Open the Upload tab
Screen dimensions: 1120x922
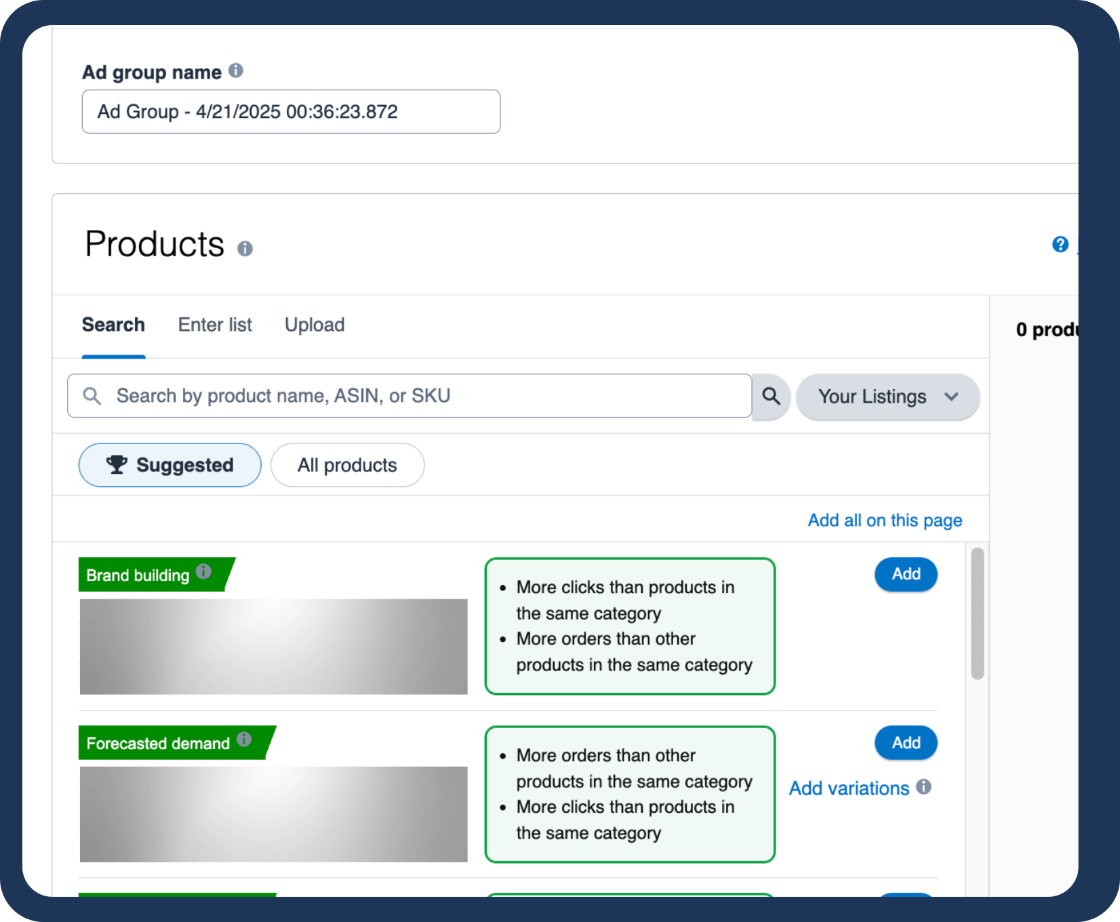pyautogui.click(x=315, y=325)
